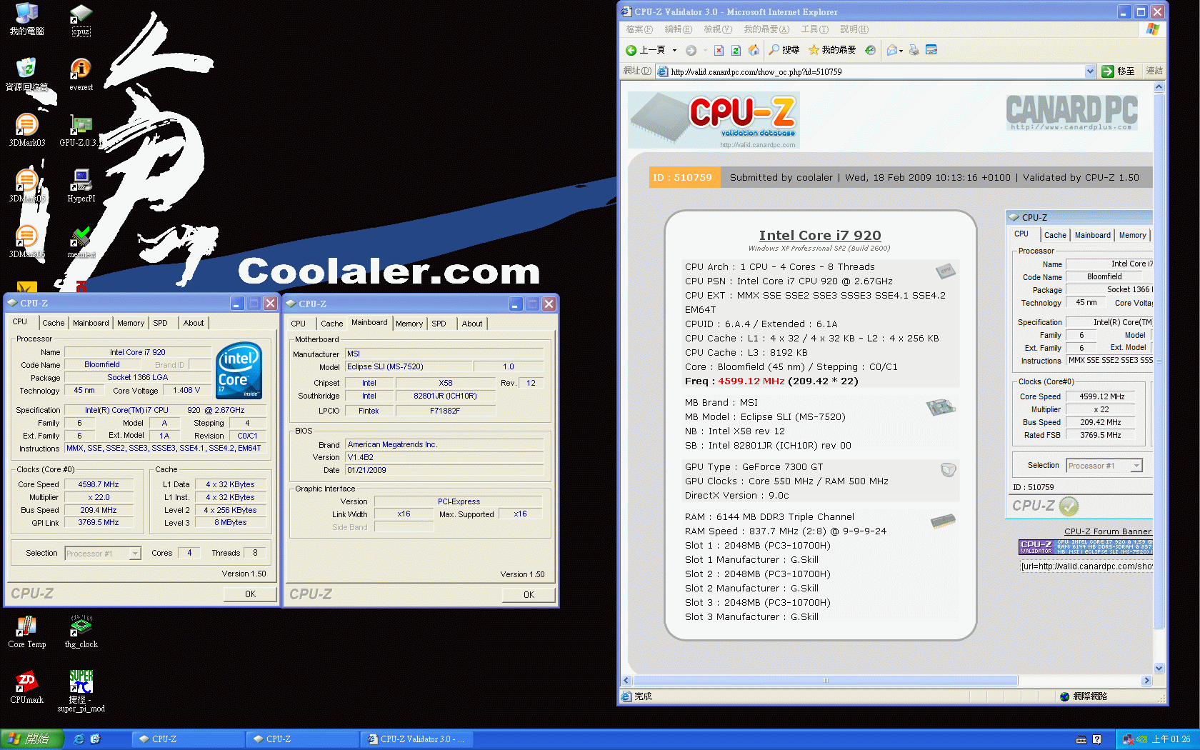This screenshot has height=750, width=1200.
Task: Click OK in the right CPU-Z Mainboard window
Action: [529, 595]
